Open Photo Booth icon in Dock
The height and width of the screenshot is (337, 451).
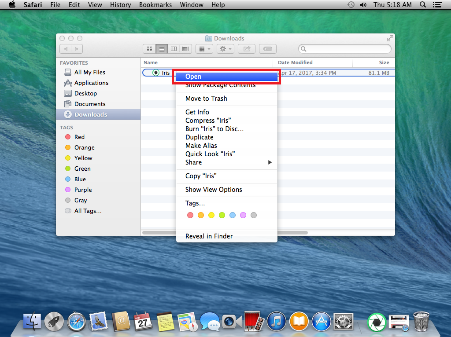(254, 322)
